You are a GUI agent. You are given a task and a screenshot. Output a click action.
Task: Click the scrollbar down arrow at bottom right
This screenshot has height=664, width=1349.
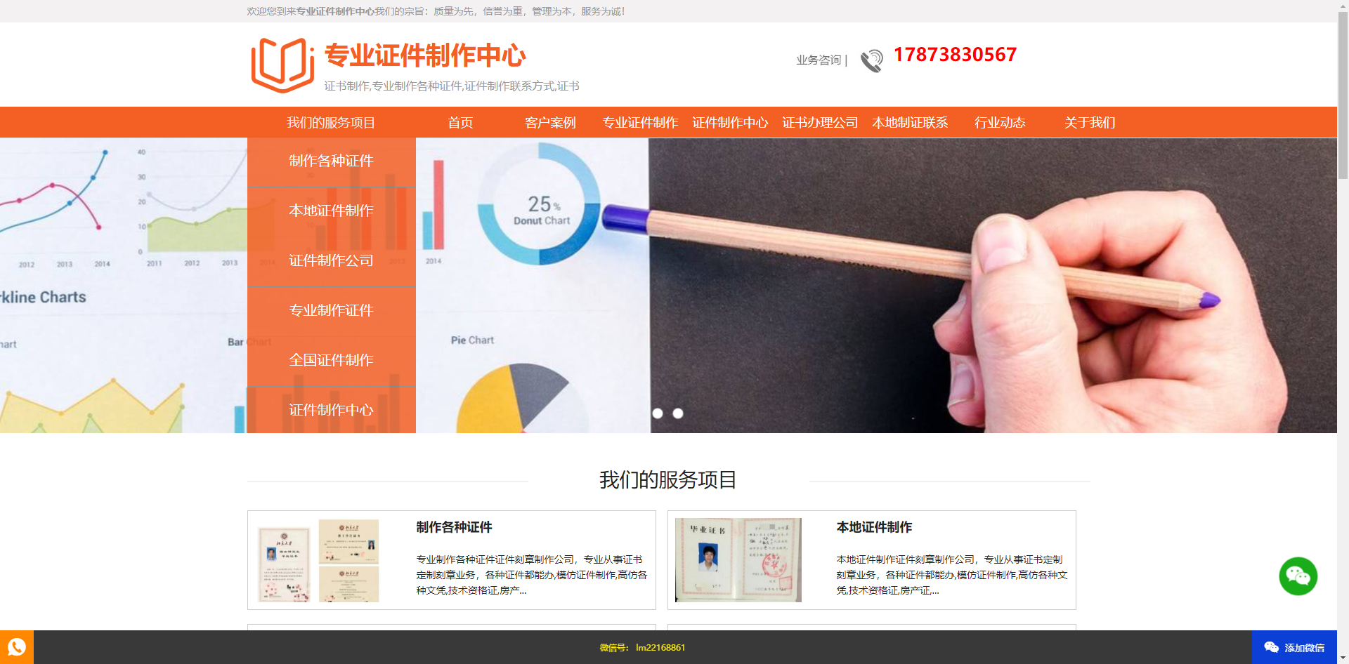coord(1343,658)
